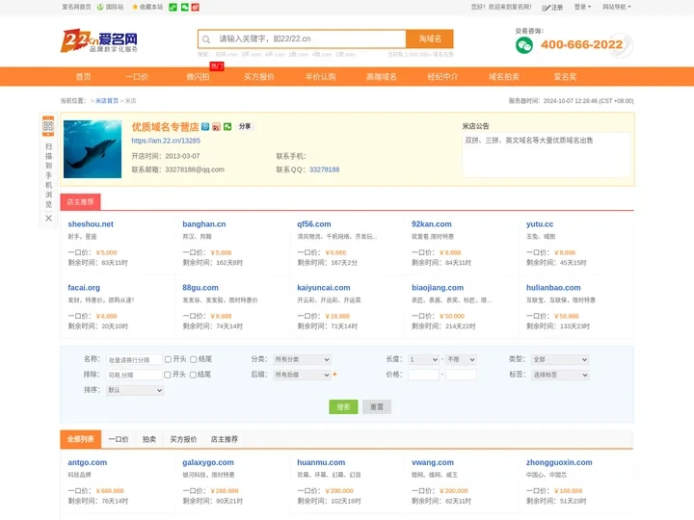Open 首页 in the orange navigation bar
Screen dimensions: 694x520
[x=83, y=77]
